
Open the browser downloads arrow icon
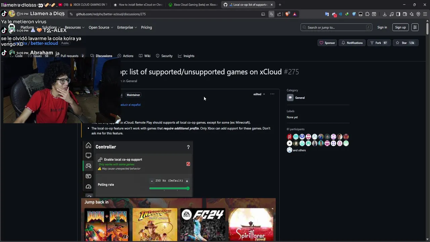tap(385, 14)
